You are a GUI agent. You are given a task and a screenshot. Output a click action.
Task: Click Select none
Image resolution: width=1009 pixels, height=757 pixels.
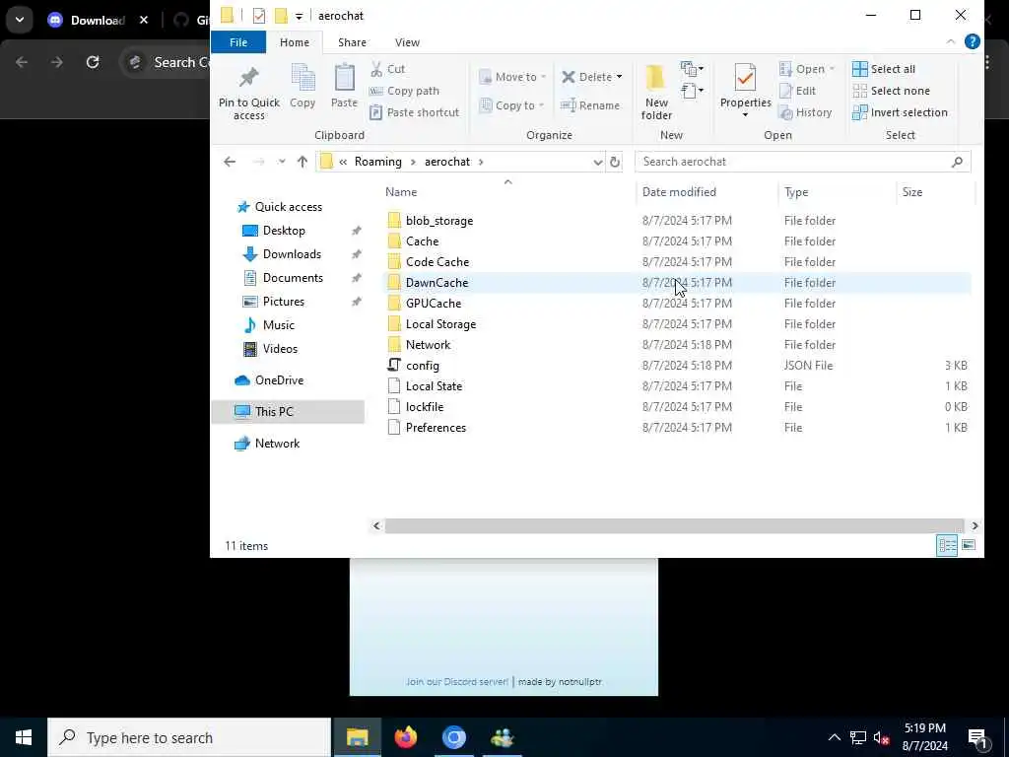[x=891, y=91]
